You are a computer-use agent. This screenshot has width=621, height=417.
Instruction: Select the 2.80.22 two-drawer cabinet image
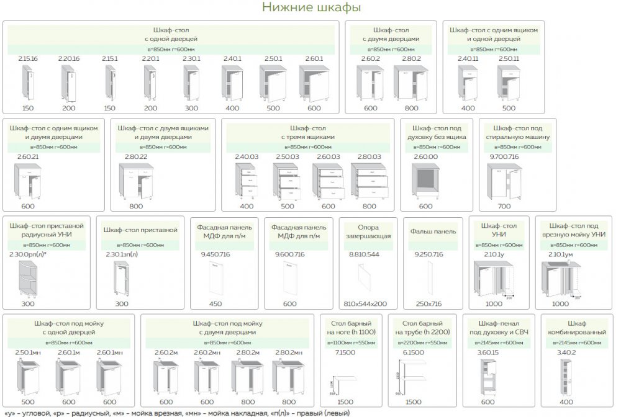pyautogui.click(x=135, y=181)
